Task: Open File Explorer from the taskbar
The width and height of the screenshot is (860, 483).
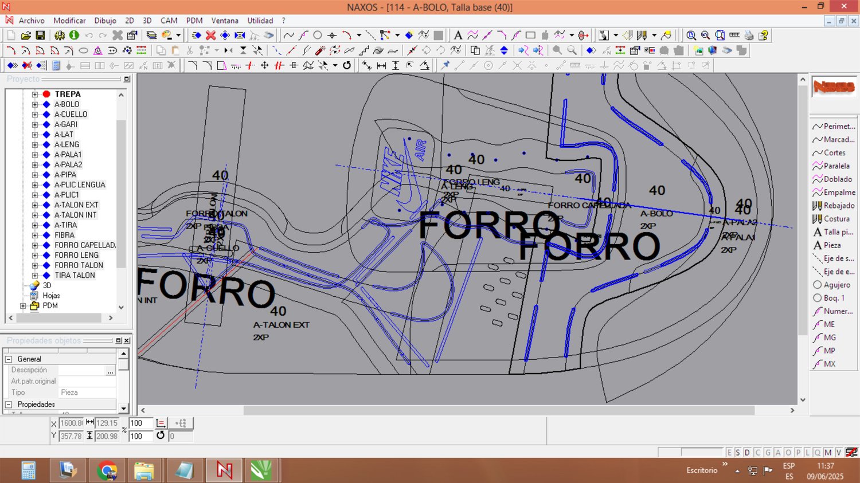Action: 144,470
